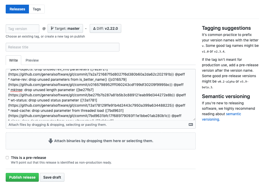Select the Releases tab
The image size is (273, 190).
(x=17, y=9)
